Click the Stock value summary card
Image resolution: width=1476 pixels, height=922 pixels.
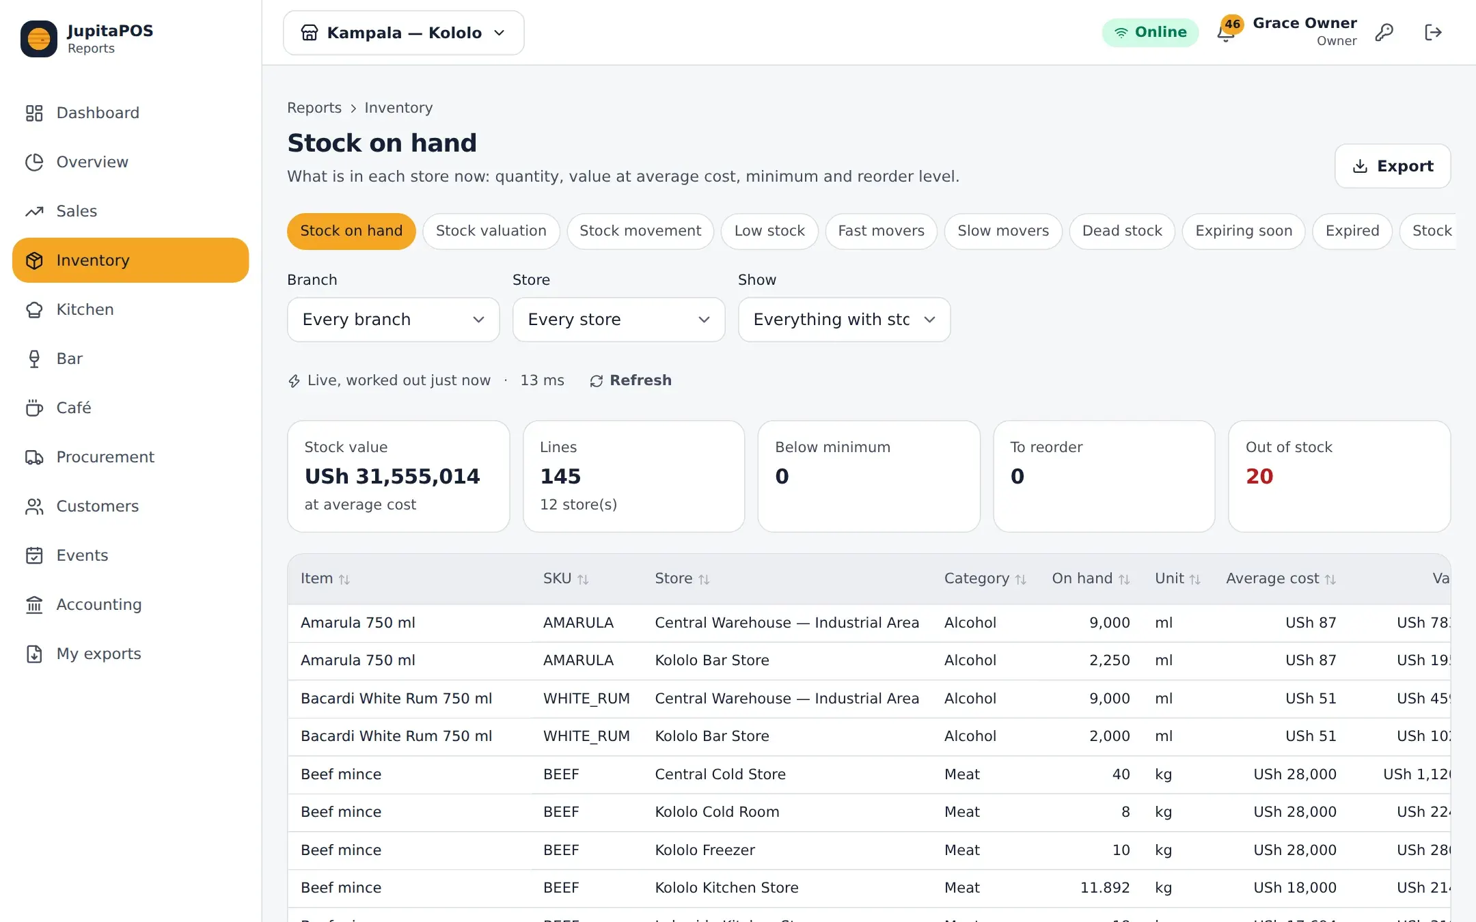[398, 476]
